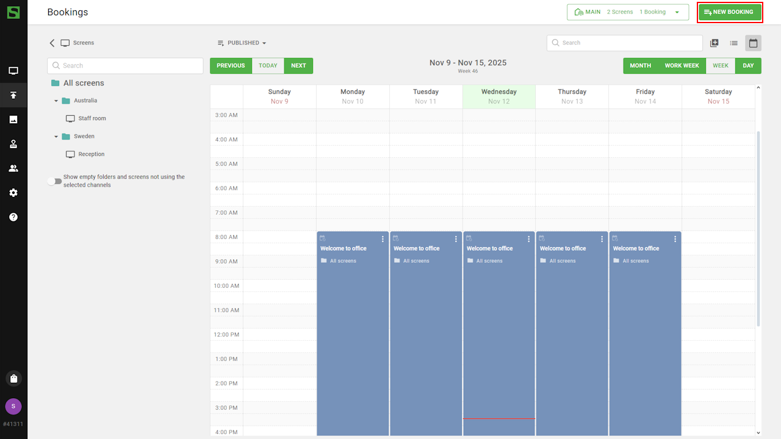
Task: Switch to the list view icon
Action: [734, 43]
